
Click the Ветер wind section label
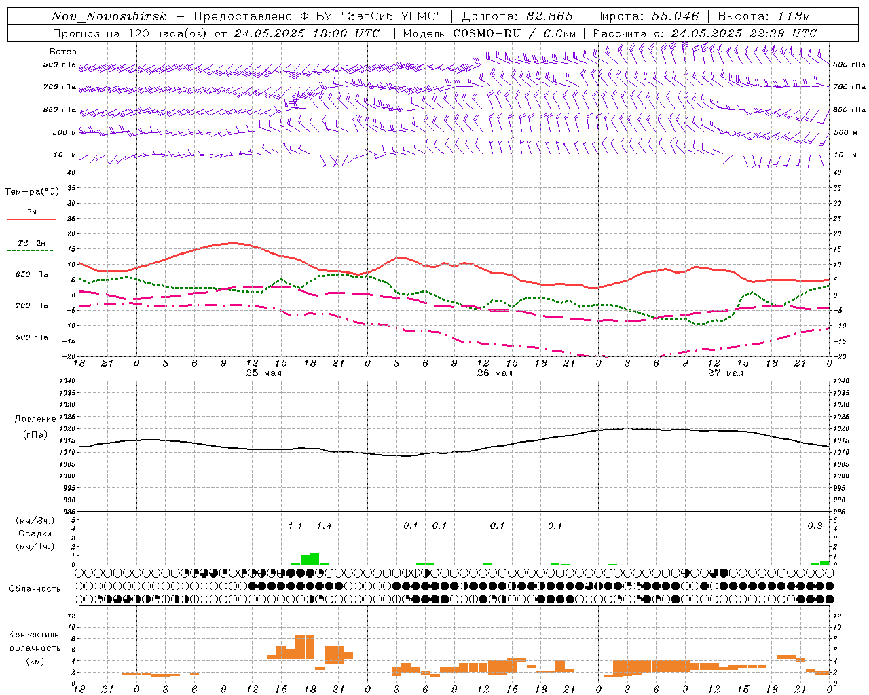coord(63,52)
